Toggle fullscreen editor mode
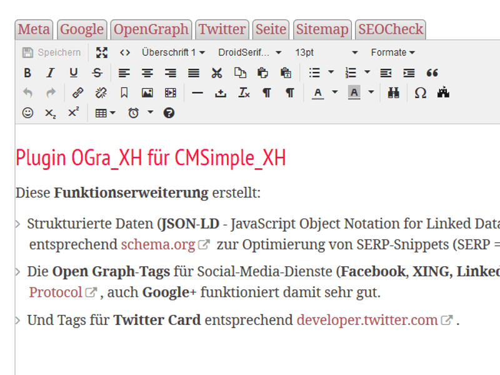The height and width of the screenshot is (375, 500). pyautogui.click(x=102, y=52)
